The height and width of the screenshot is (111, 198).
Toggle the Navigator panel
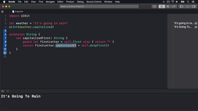click(x=182, y=6)
